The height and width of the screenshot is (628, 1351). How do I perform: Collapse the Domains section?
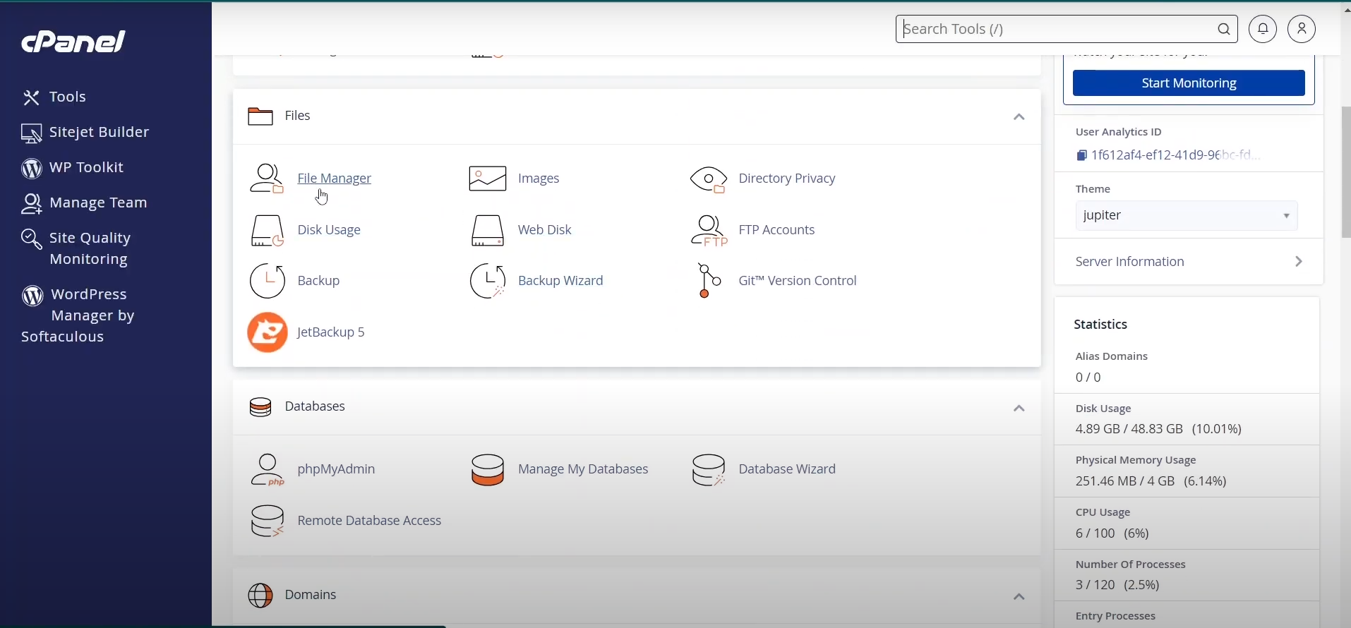[1019, 597]
